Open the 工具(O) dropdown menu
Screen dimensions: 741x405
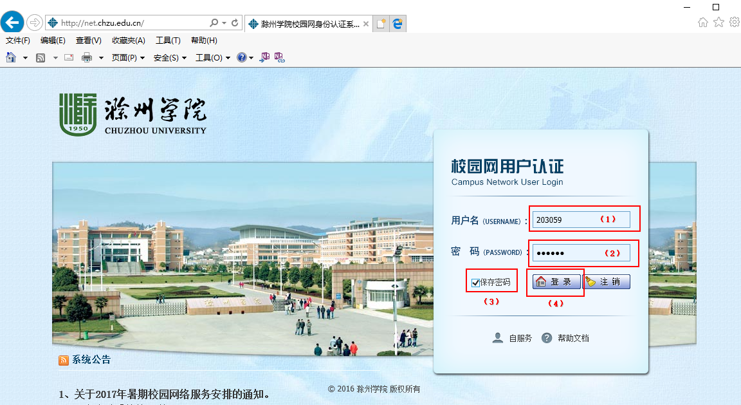click(x=213, y=58)
